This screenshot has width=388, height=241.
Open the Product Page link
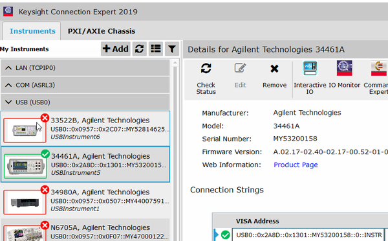(296, 165)
